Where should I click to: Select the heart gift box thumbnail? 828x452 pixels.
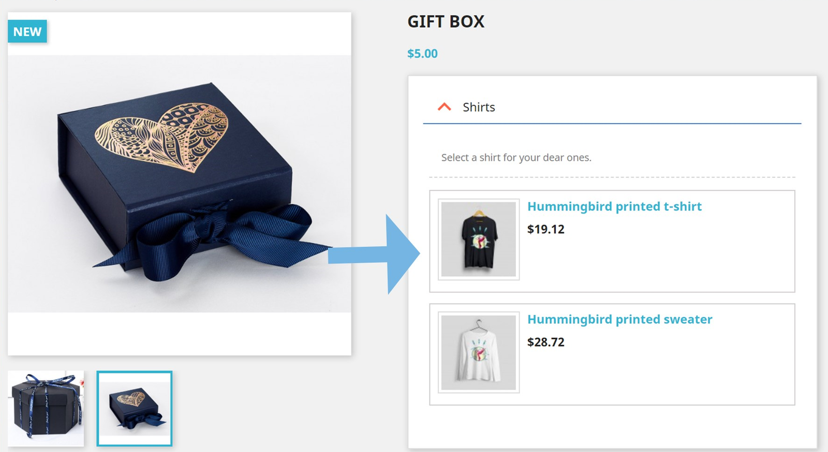pyautogui.click(x=135, y=408)
